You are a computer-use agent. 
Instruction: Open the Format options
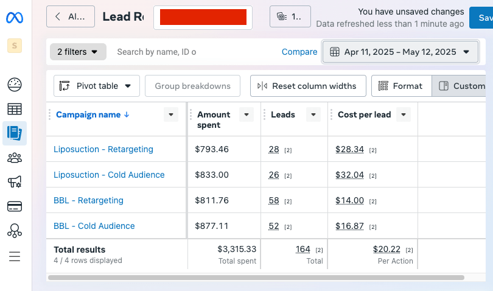click(402, 86)
